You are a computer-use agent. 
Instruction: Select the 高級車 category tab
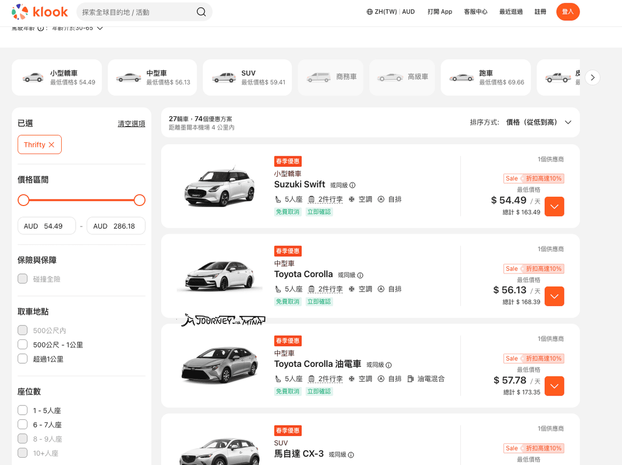tap(402, 77)
